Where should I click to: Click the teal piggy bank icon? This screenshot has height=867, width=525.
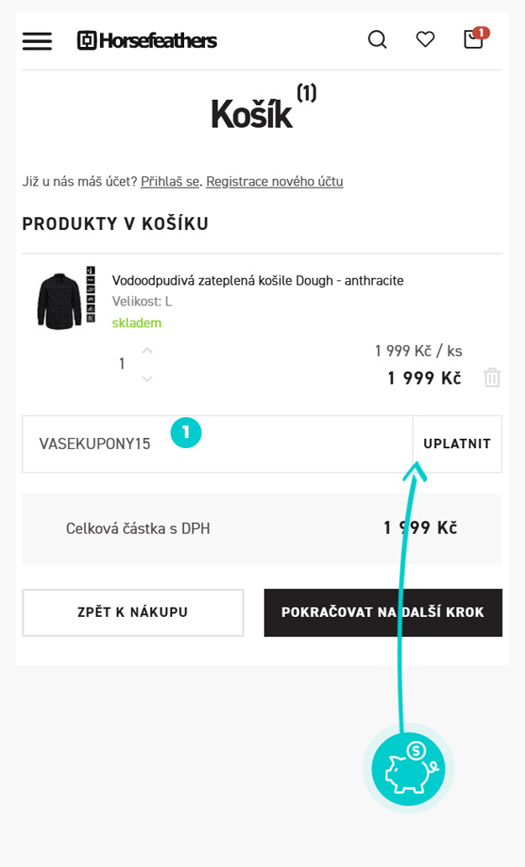[408, 768]
